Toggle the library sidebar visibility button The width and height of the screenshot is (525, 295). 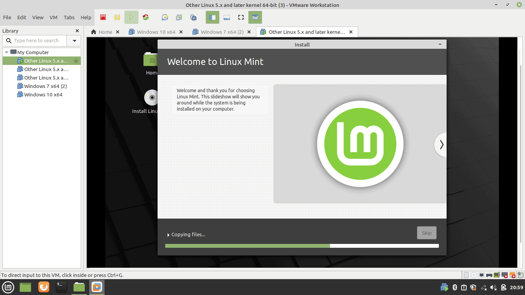tap(212, 17)
